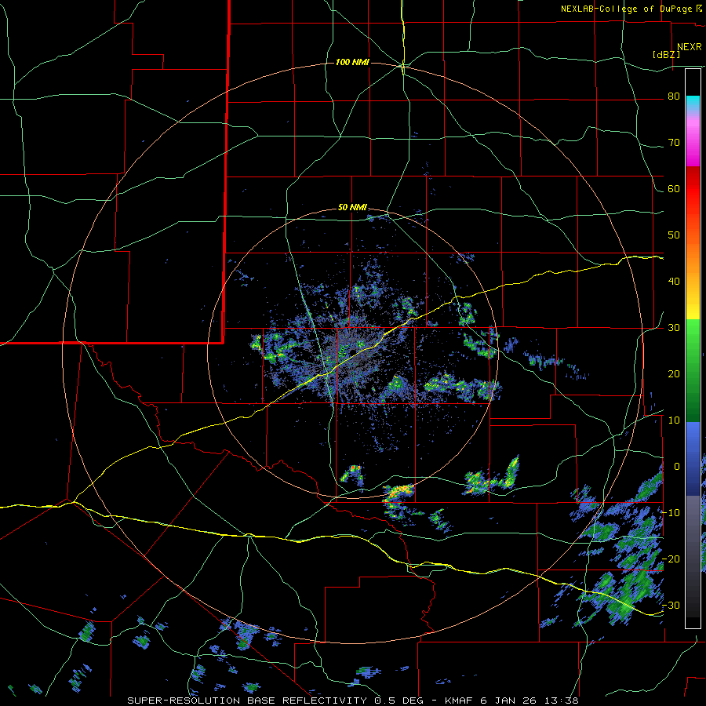Viewport: 706px width, 706px height.
Task: Click the 50 NMI range ring label
Action: click(x=352, y=208)
